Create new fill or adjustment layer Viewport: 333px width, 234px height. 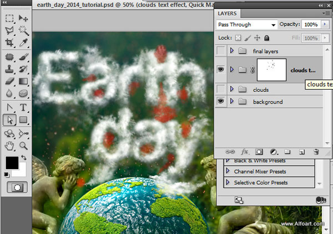click(x=274, y=152)
